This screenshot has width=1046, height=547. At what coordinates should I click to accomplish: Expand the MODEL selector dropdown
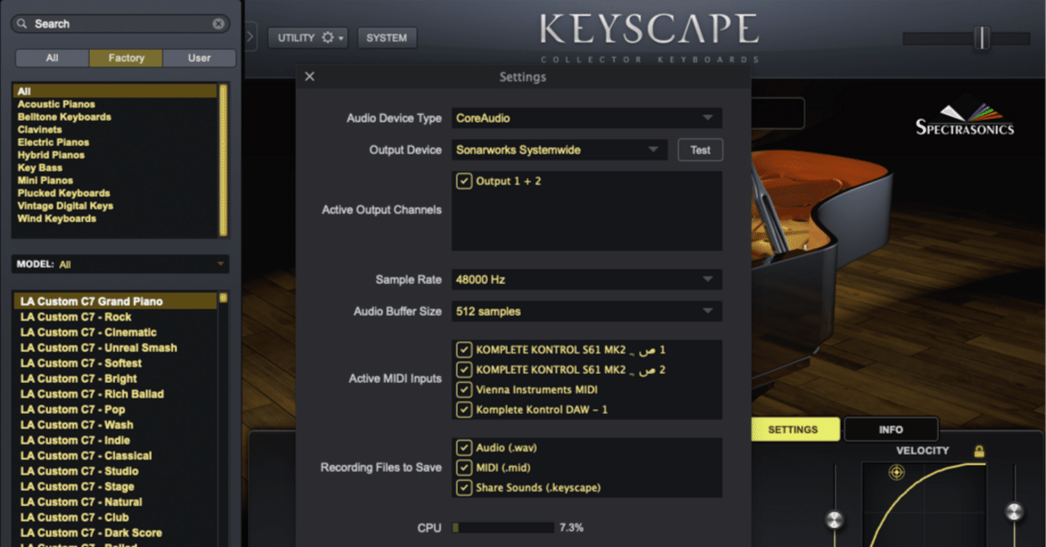[x=220, y=263]
